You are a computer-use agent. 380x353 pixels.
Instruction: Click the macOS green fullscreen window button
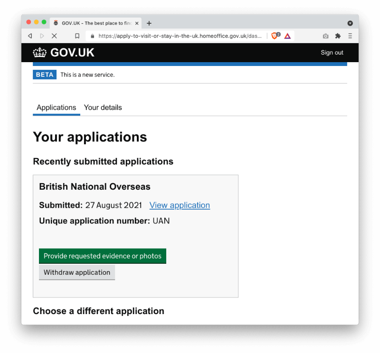[44, 22]
